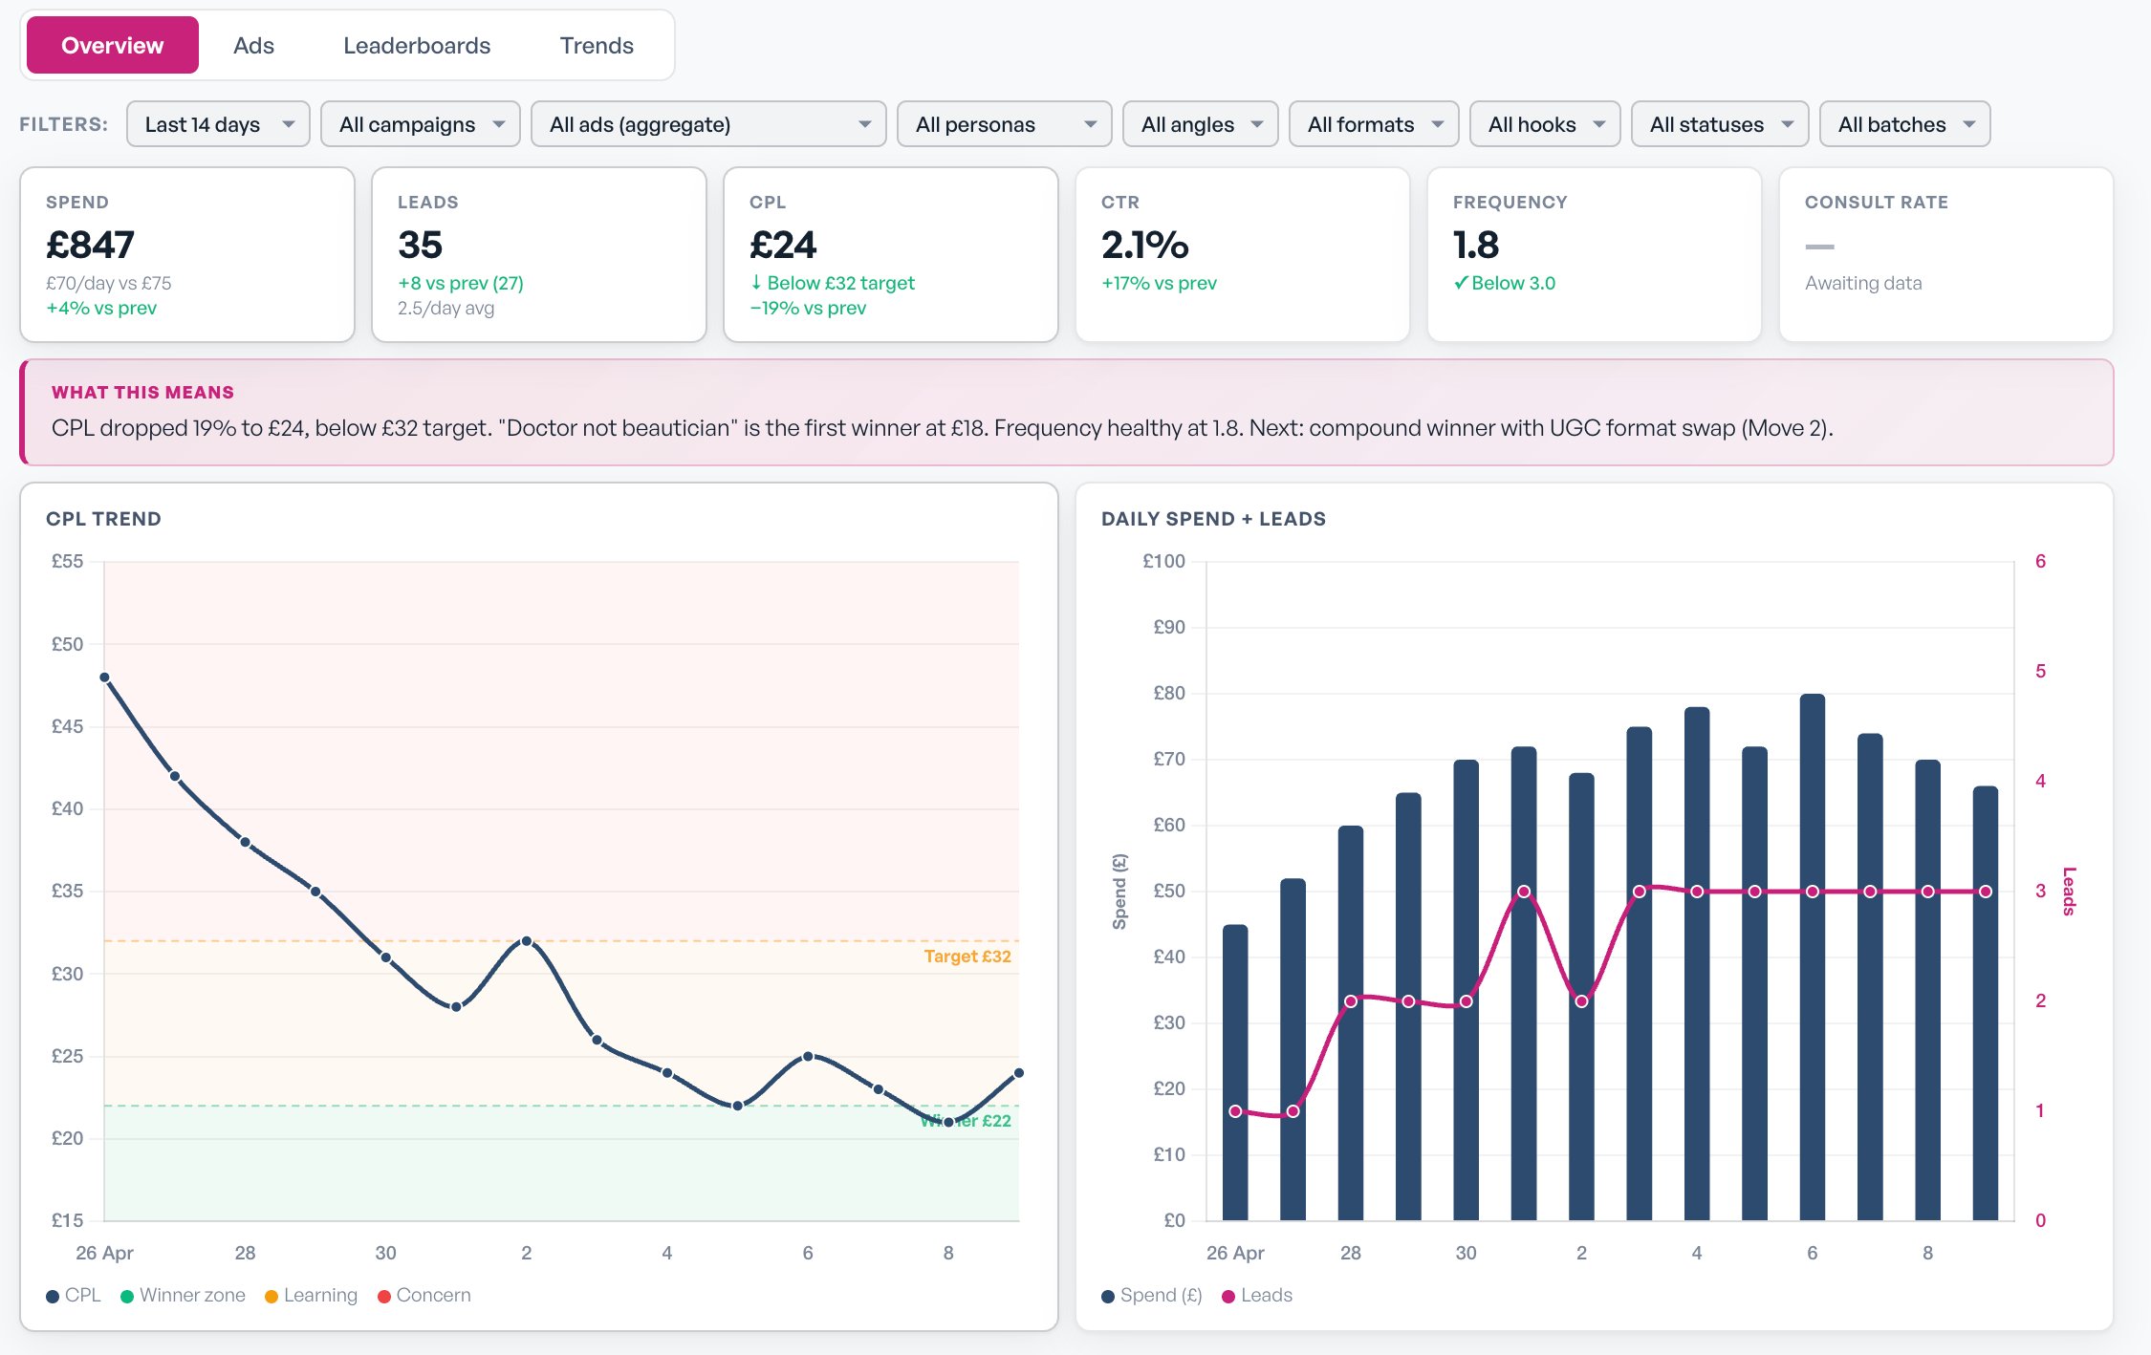Screen dimensions: 2151x1355
Task: Click the CPL £24 metric card
Action: pyautogui.click(x=891, y=254)
